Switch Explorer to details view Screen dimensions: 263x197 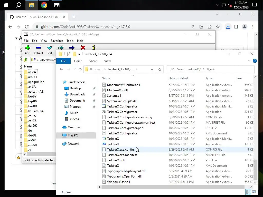click(x=248, y=192)
